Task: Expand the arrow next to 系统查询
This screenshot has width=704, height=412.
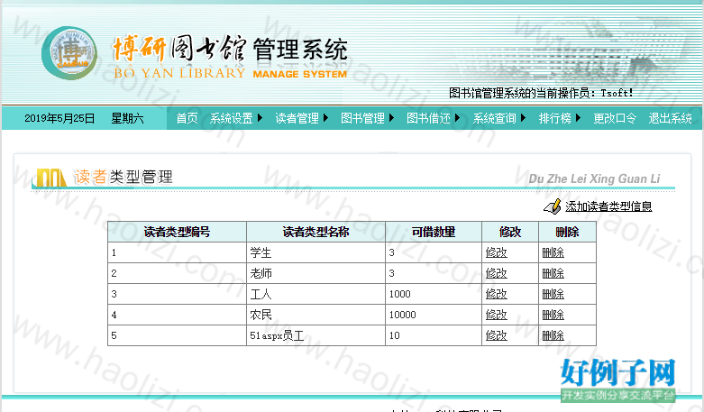Action: (524, 118)
